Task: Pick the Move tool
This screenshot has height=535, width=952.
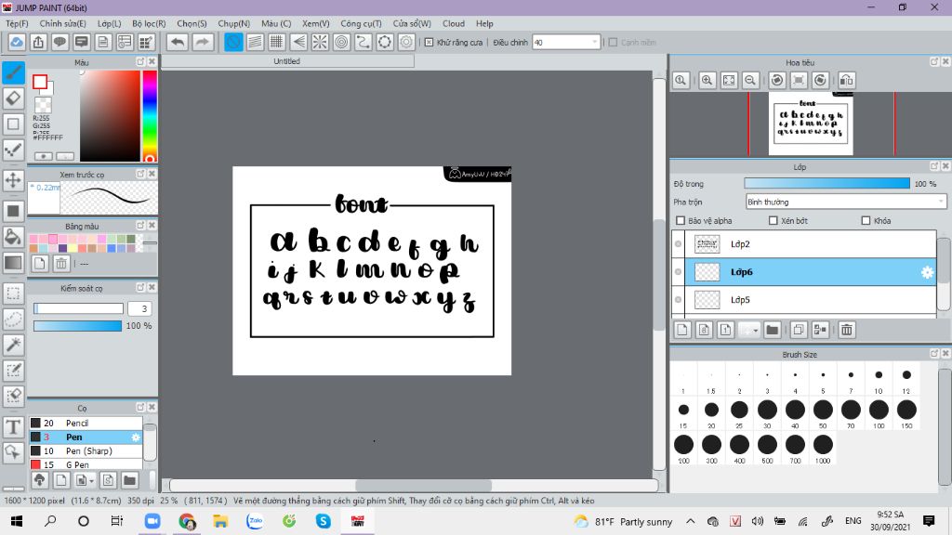Action: tap(14, 179)
